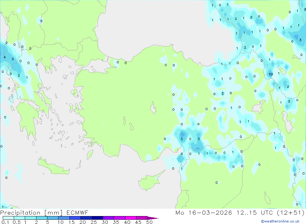
Task: Click legend label '15'
Action: pyautogui.click(x=72, y=222)
